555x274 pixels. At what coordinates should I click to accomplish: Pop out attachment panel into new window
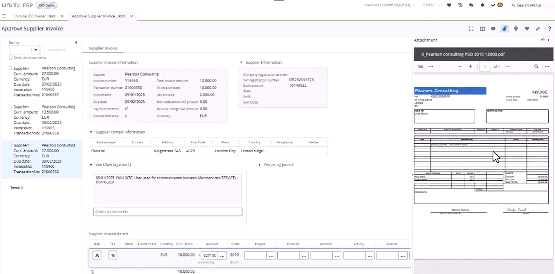pos(543,40)
